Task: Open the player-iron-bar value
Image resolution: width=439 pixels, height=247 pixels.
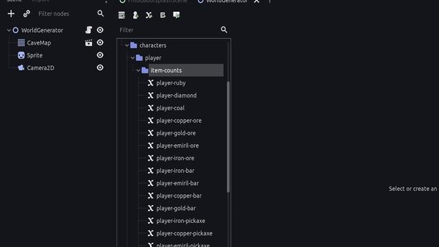Action: 176,171
